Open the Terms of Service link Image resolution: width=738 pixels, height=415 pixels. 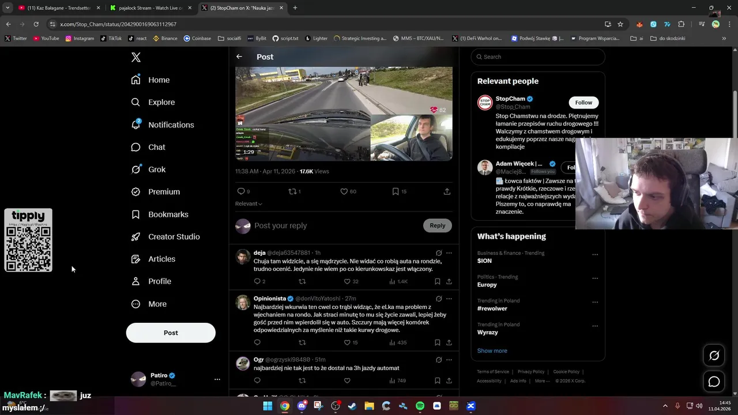(493, 372)
